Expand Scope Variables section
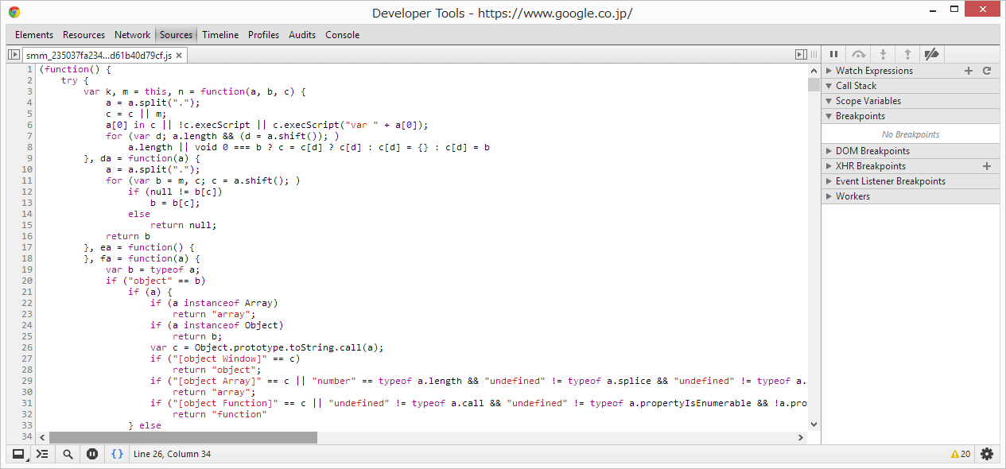1006x469 pixels. (x=911, y=101)
